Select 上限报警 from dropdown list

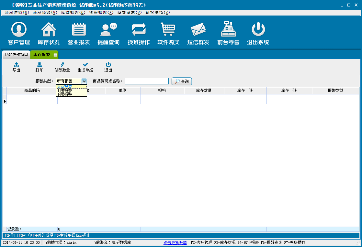tap(64, 91)
